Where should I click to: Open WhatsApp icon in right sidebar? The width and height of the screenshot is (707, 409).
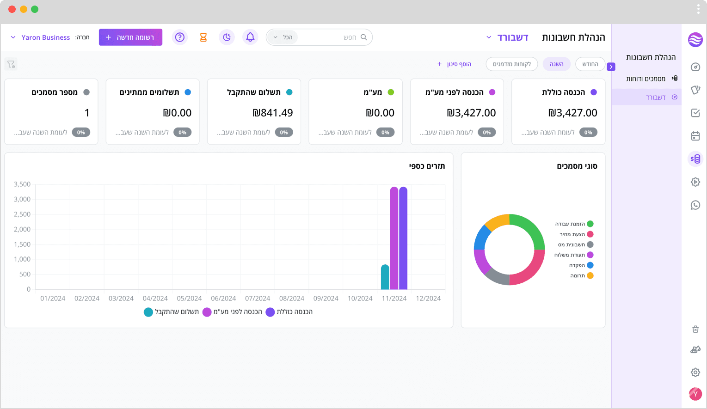(695, 205)
